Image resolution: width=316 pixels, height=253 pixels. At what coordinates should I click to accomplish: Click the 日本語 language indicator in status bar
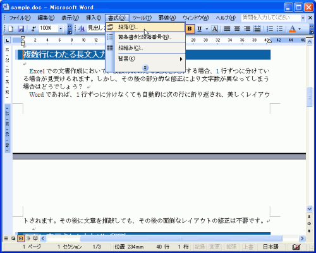270,247
